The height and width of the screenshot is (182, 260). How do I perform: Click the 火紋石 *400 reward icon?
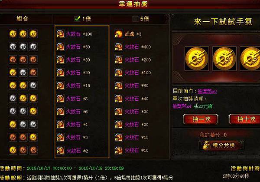coord(119,47)
